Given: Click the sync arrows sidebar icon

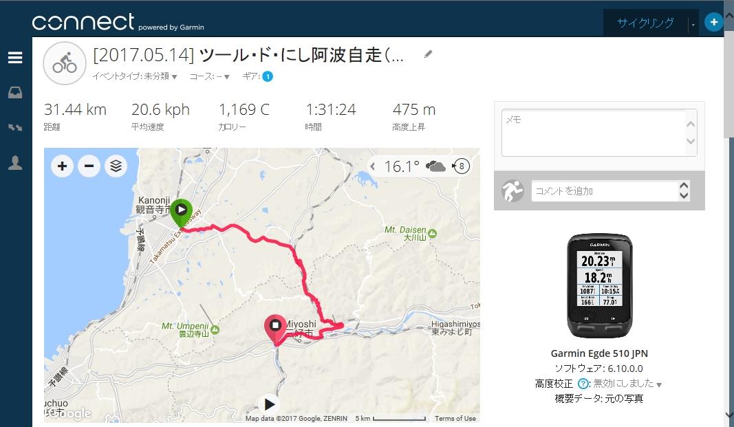Looking at the screenshot, I should [x=15, y=127].
